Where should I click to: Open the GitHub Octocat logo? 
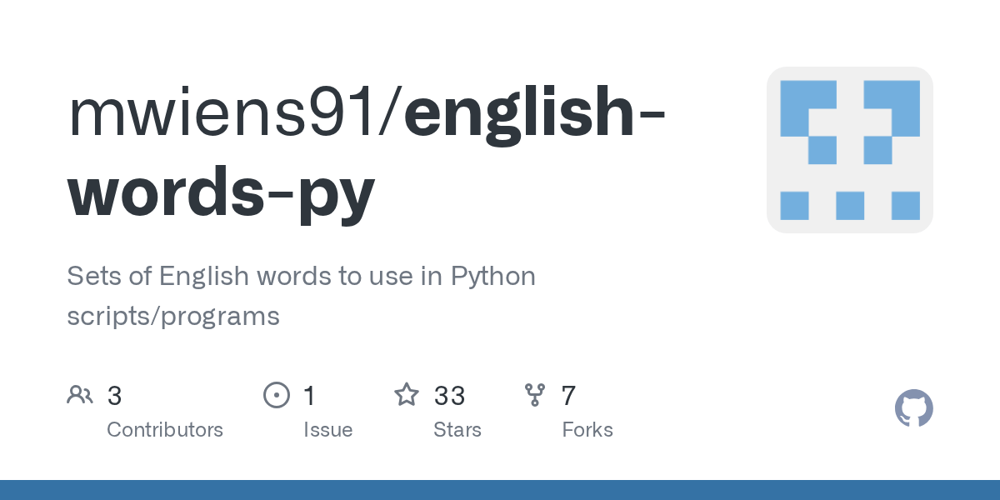coord(914,408)
